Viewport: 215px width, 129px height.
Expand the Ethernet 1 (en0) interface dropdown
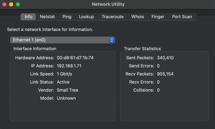tap(63, 40)
